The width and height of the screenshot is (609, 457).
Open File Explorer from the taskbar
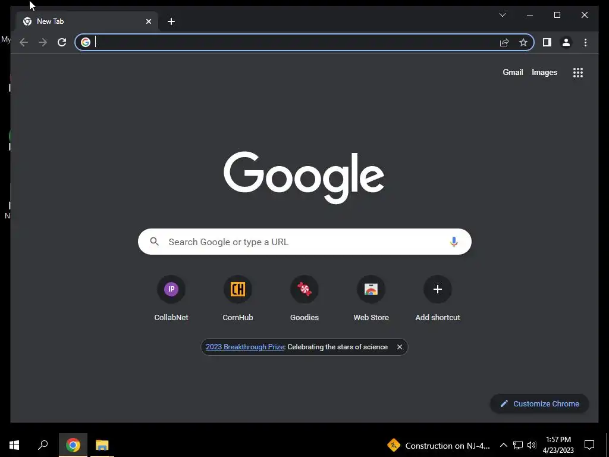click(102, 445)
